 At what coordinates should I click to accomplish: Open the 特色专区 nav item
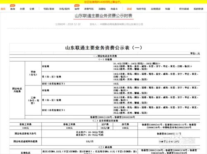tap(141, 9)
